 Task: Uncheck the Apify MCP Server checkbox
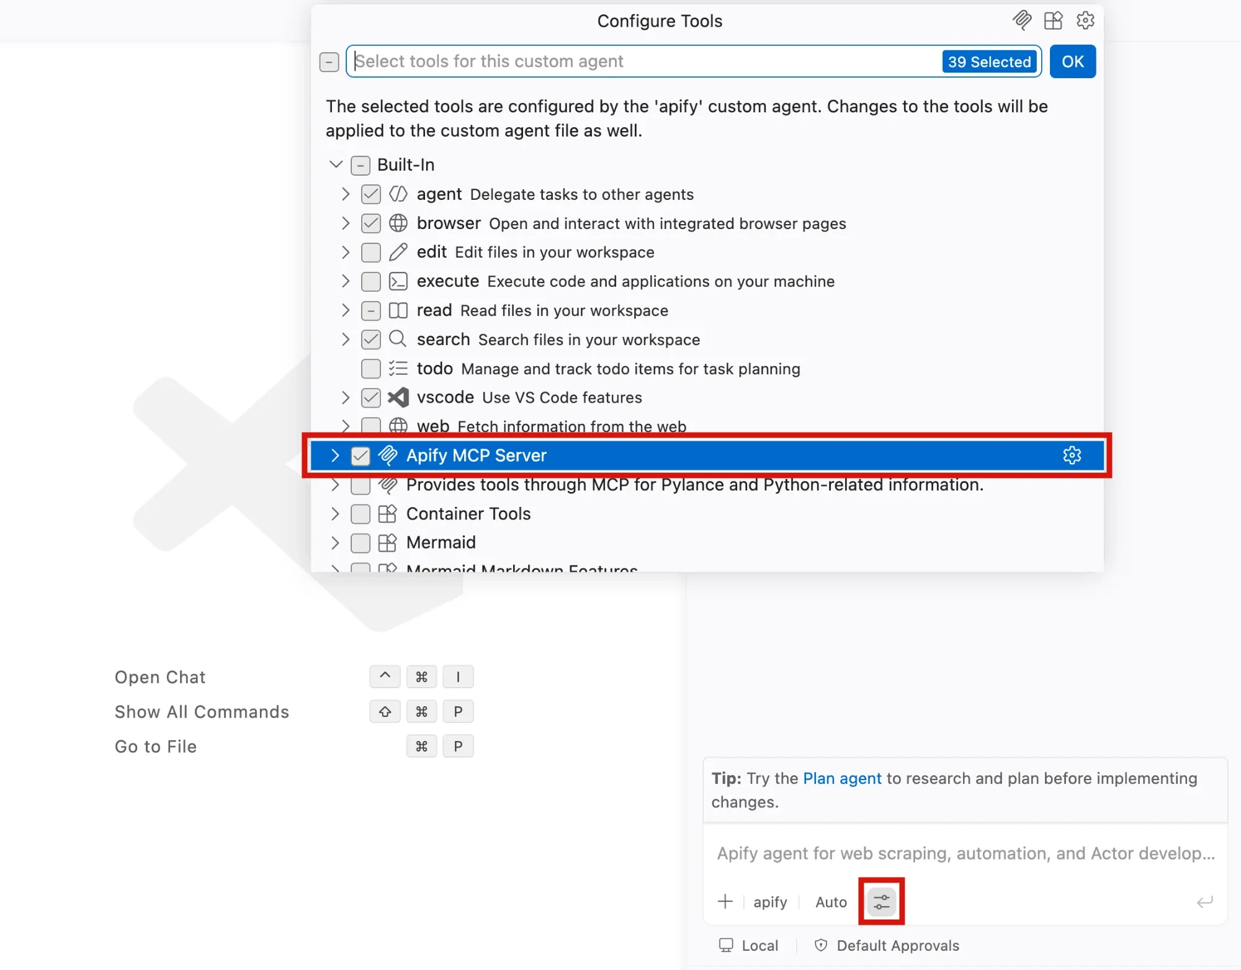click(x=361, y=456)
